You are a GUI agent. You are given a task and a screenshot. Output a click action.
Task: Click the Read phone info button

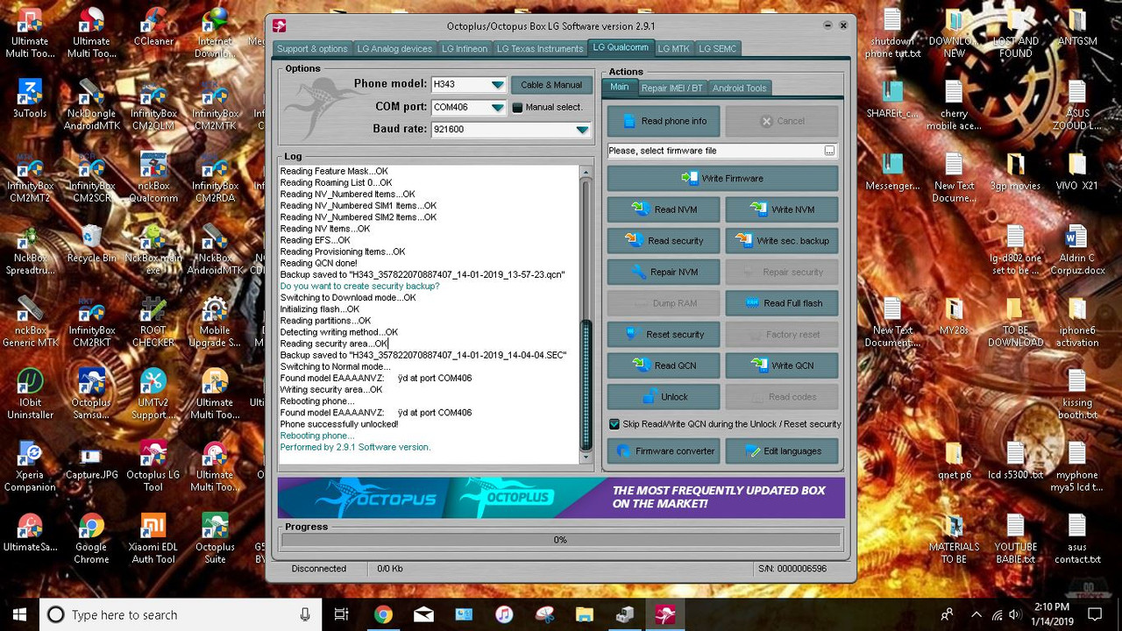664,121
